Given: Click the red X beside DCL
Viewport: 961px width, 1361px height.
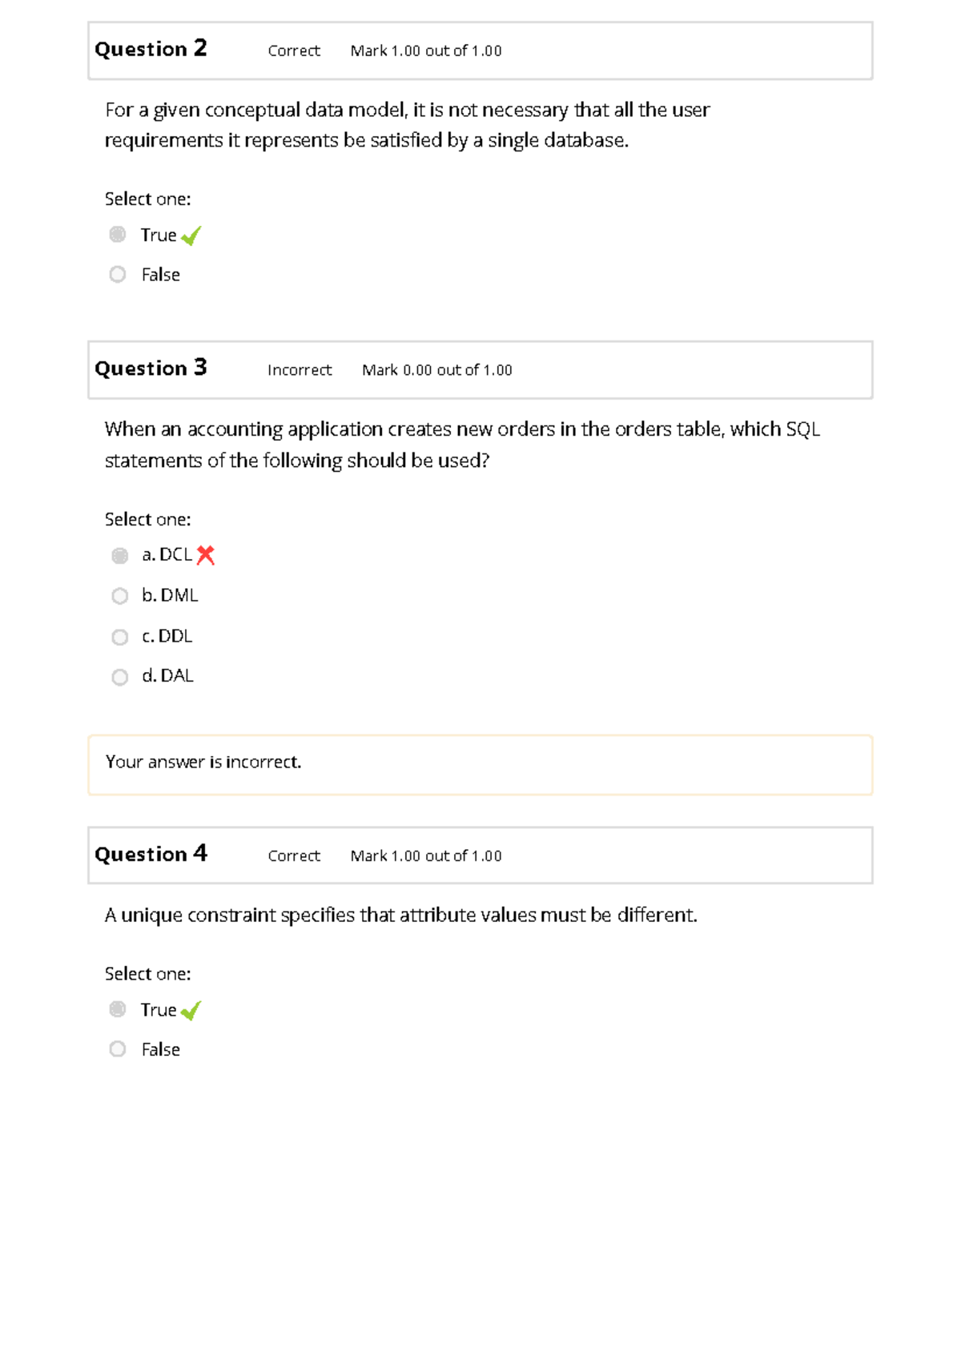Looking at the screenshot, I should (x=206, y=555).
